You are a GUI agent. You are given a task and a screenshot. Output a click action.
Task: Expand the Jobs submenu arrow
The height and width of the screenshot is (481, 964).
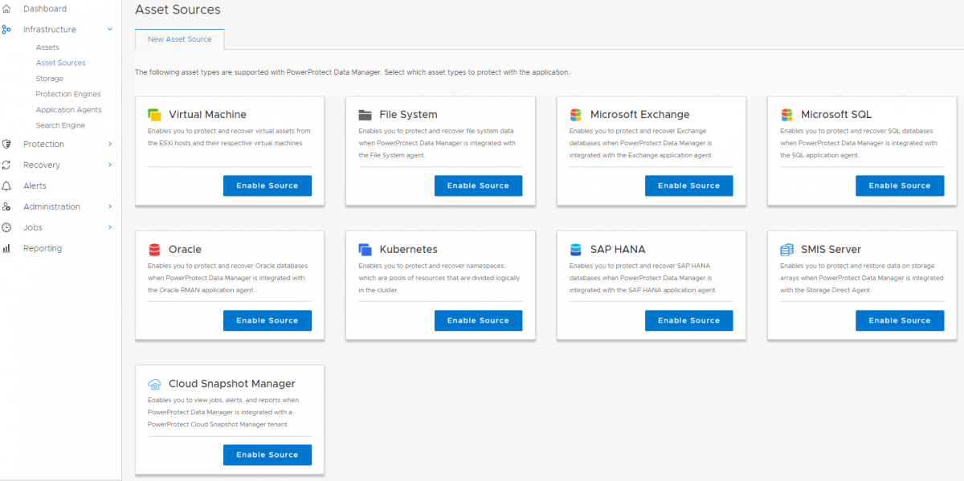pos(110,228)
